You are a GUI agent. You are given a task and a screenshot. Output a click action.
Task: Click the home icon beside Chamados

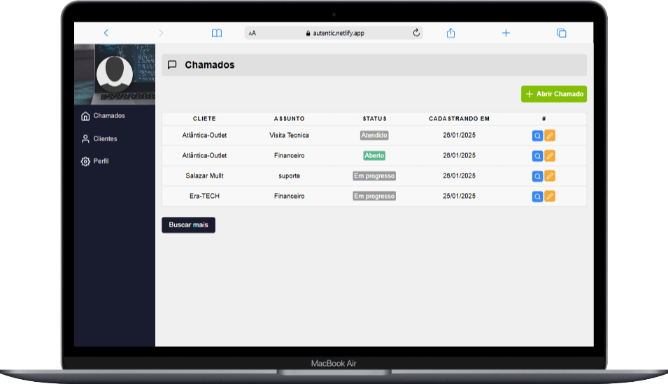coord(85,116)
